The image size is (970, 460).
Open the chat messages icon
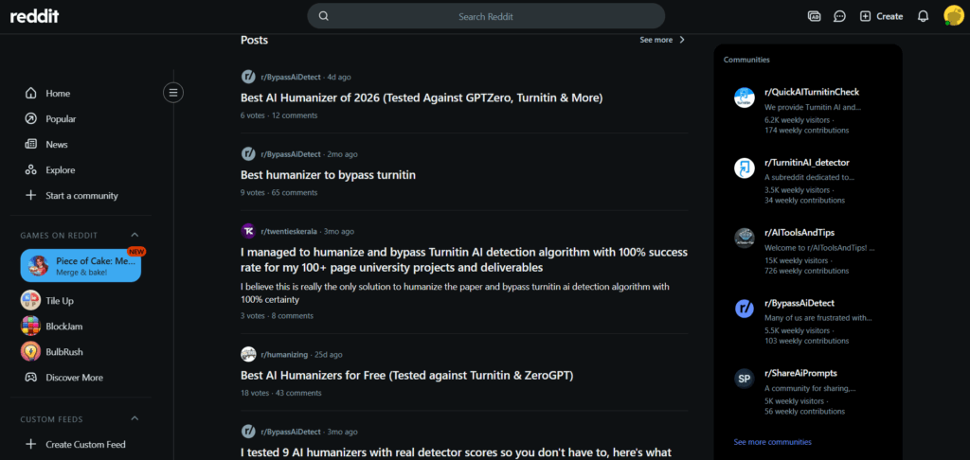(839, 17)
